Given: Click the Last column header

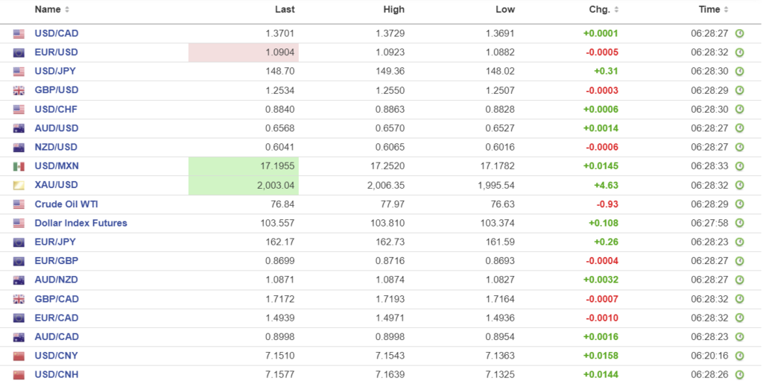Looking at the screenshot, I should [x=285, y=10].
